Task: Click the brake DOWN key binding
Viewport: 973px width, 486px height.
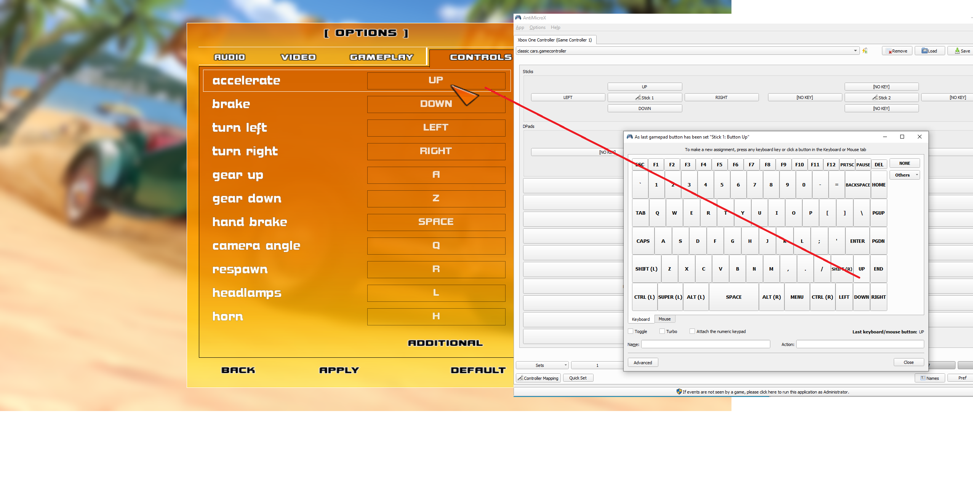Action: 436,104
